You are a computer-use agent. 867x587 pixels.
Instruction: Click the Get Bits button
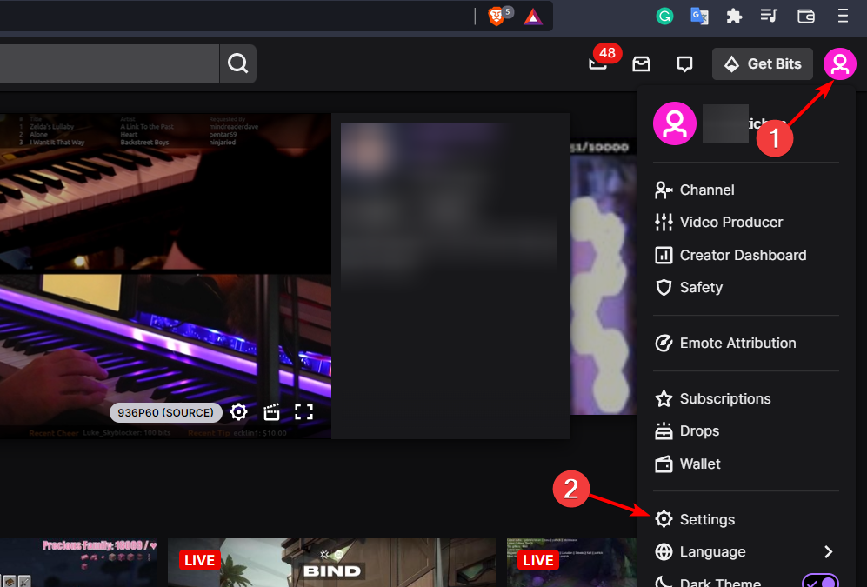tap(763, 64)
